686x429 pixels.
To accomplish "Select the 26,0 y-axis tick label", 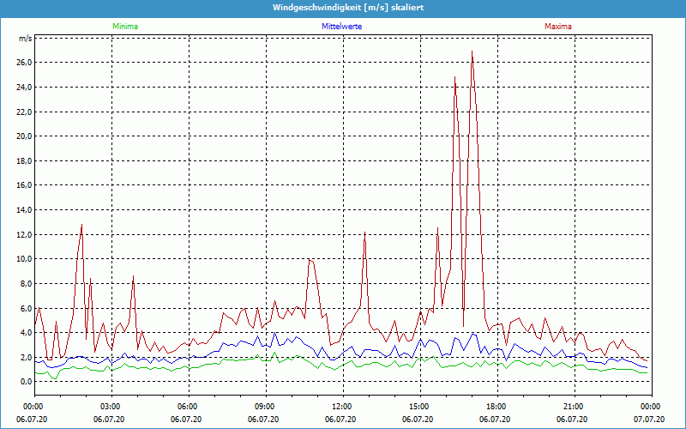I will (24, 63).
